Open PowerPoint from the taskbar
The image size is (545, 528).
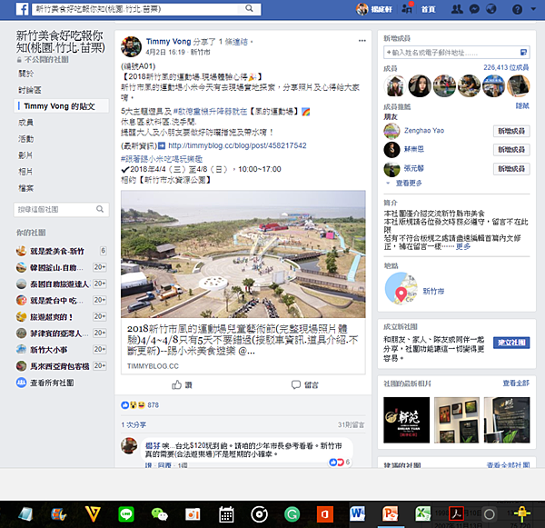[x=390, y=513]
